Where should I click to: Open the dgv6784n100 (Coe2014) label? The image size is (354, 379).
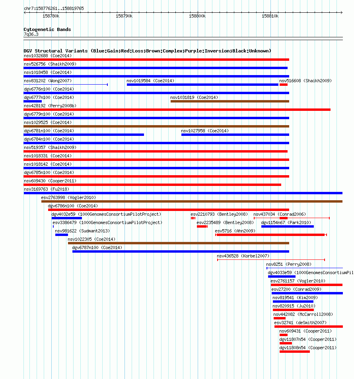49,139
